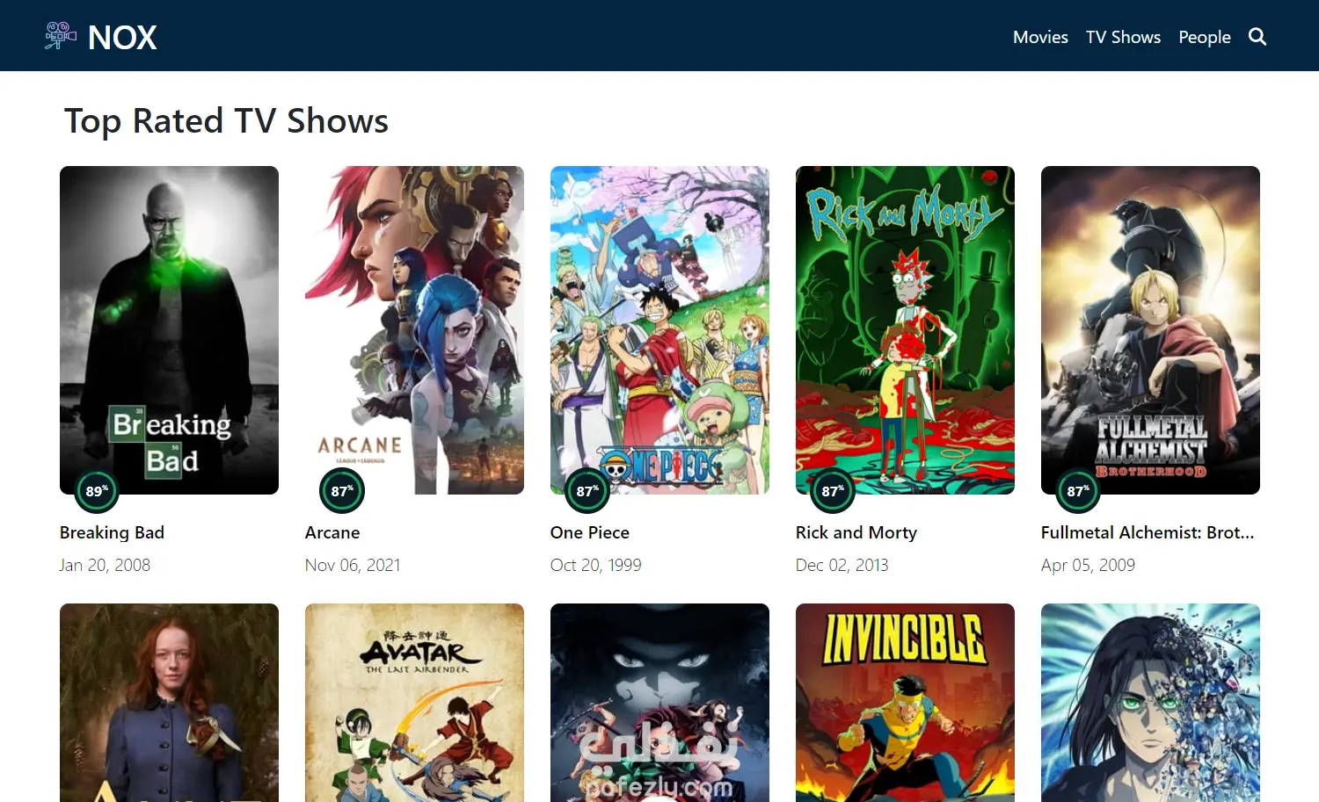
Task: Click the Arcane title link
Action: pyautogui.click(x=332, y=532)
